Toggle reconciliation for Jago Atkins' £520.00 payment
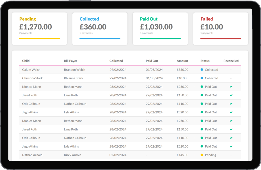The height and width of the screenshot is (170, 261). click(231, 112)
